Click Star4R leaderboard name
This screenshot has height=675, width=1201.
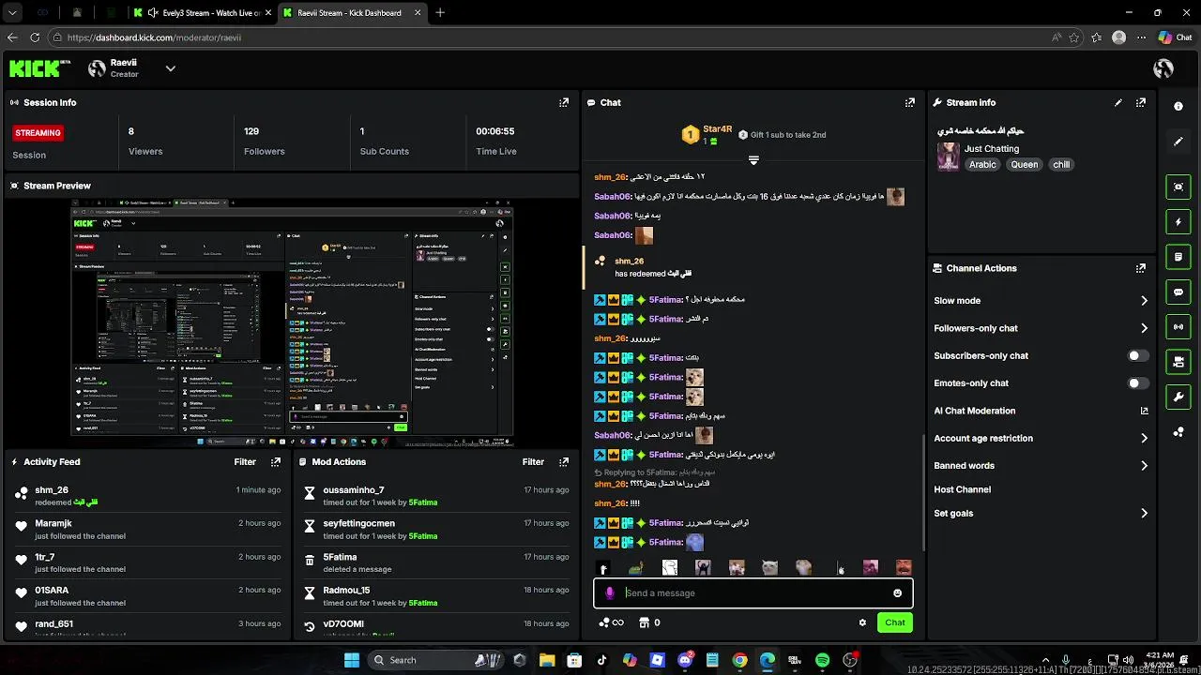[x=717, y=129]
